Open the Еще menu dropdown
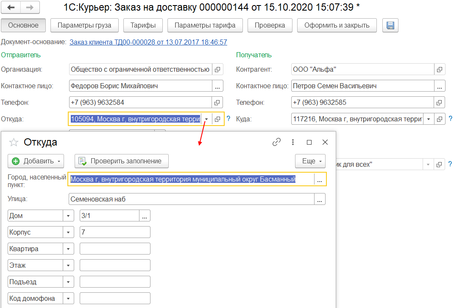The height and width of the screenshot is (308, 454). tap(310, 161)
